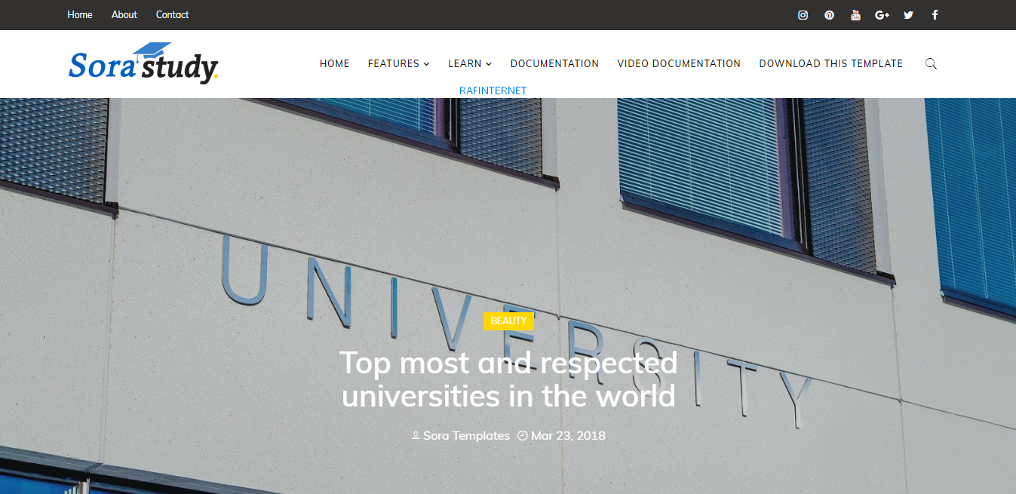The image size is (1016, 494).
Task: Open the Pinterest social icon
Action: (x=829, y=15)
